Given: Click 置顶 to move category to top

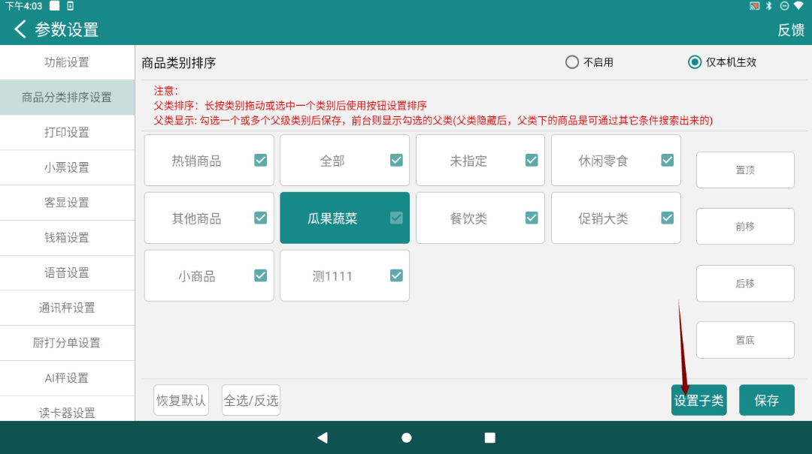Looking at the screenshot, I should pyautogui.click(x=744, y=170).
